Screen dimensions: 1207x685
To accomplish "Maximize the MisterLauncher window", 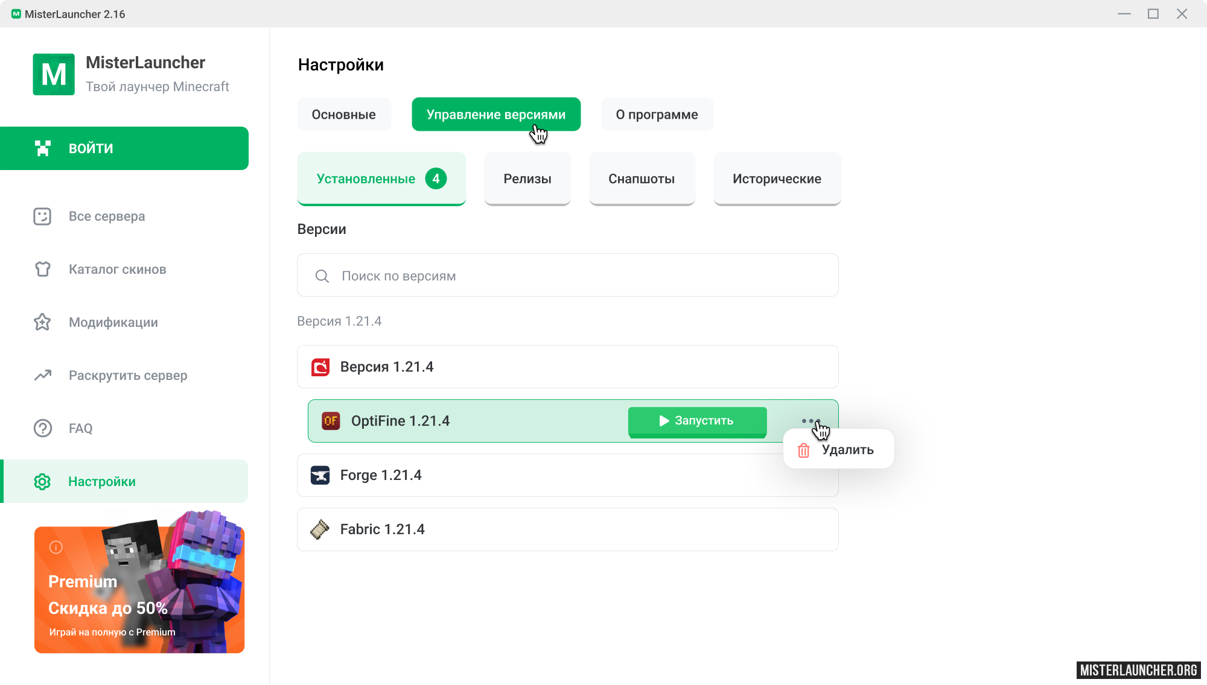I will (x=1153, y=13).
